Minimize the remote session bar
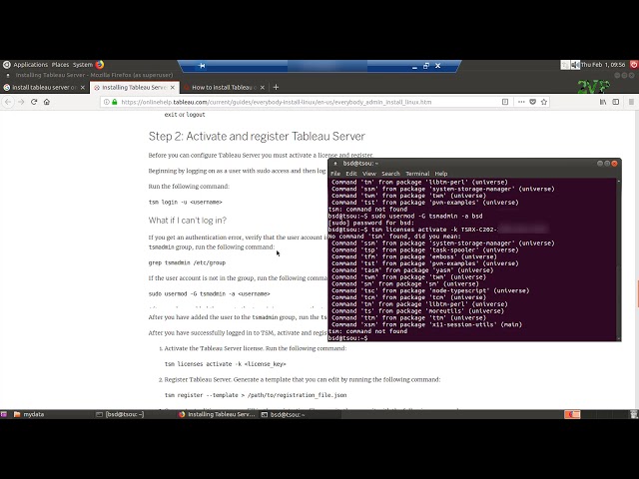The width and height of the screenshot is (639, 479). [x=414, y=67]
